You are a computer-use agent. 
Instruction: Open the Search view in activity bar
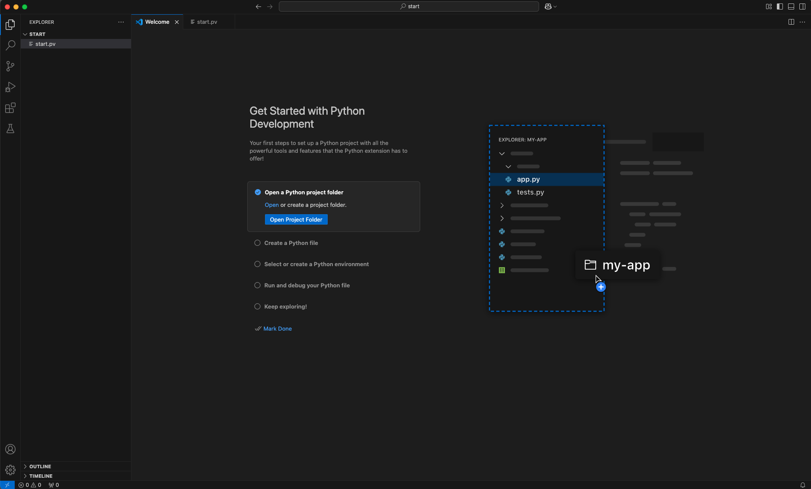[10, 45]
